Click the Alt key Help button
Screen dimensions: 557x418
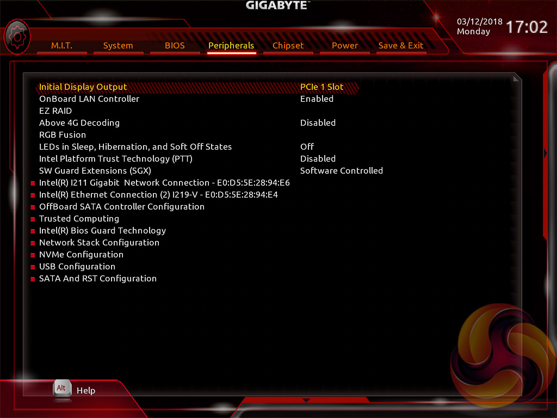click(x=62, y=389)
